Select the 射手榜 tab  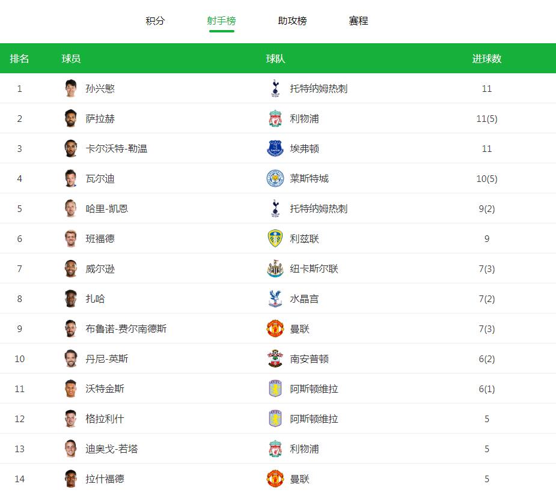click(221, 21)
